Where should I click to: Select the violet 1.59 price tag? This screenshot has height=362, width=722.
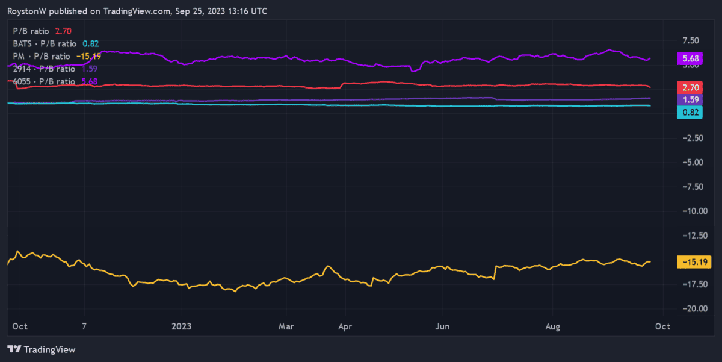[x=690, y=99]
